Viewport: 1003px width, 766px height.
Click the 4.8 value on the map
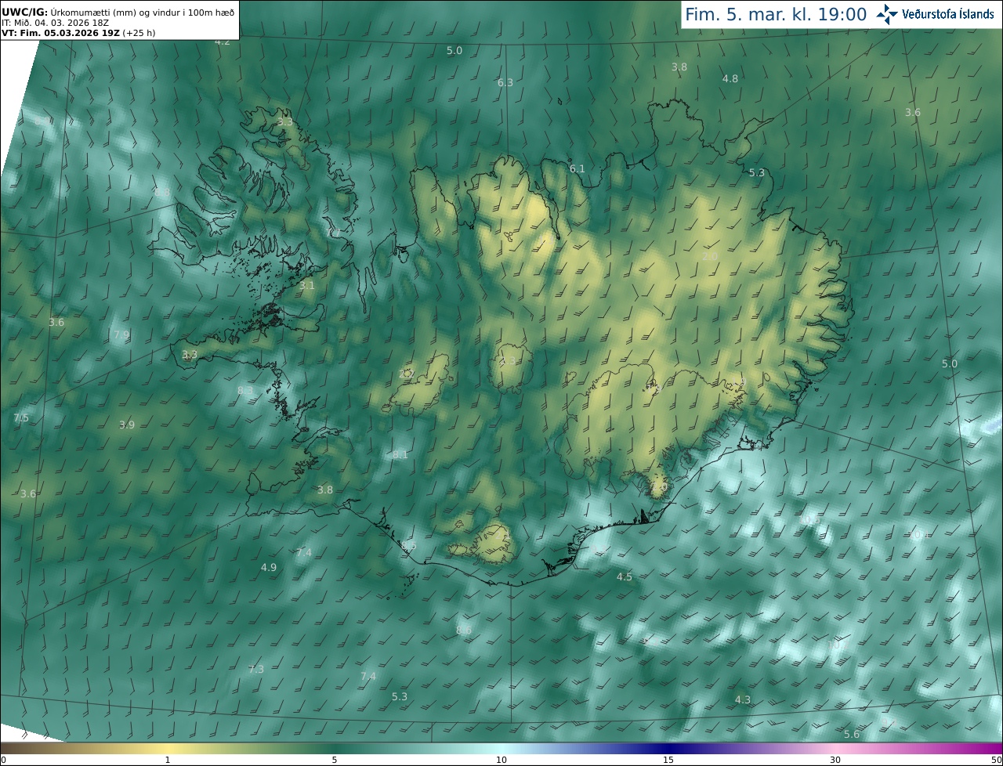(x=730, y=79)
